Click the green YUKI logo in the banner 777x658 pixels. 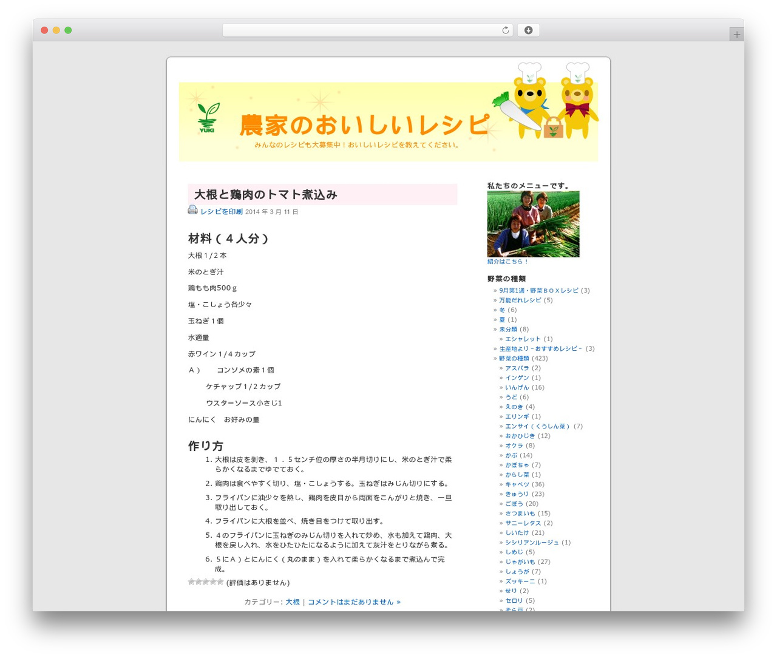tap(207, 118)
